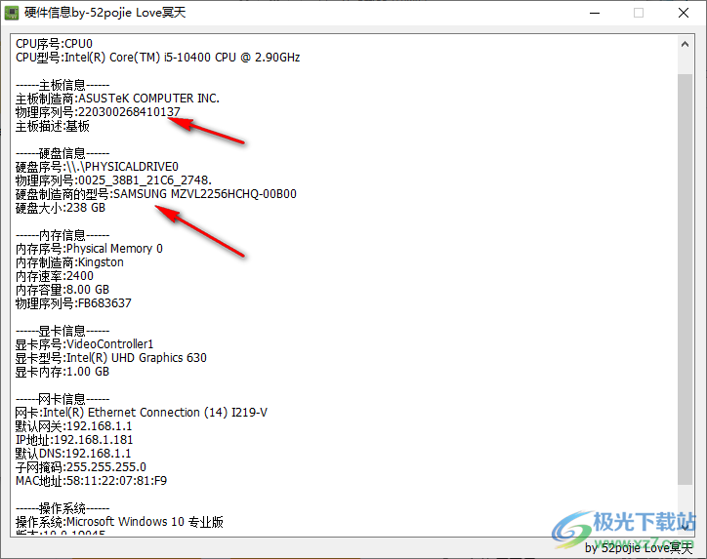
Task: Click the 硬盘大小:238 GB line
Action: tap(61, 208)
